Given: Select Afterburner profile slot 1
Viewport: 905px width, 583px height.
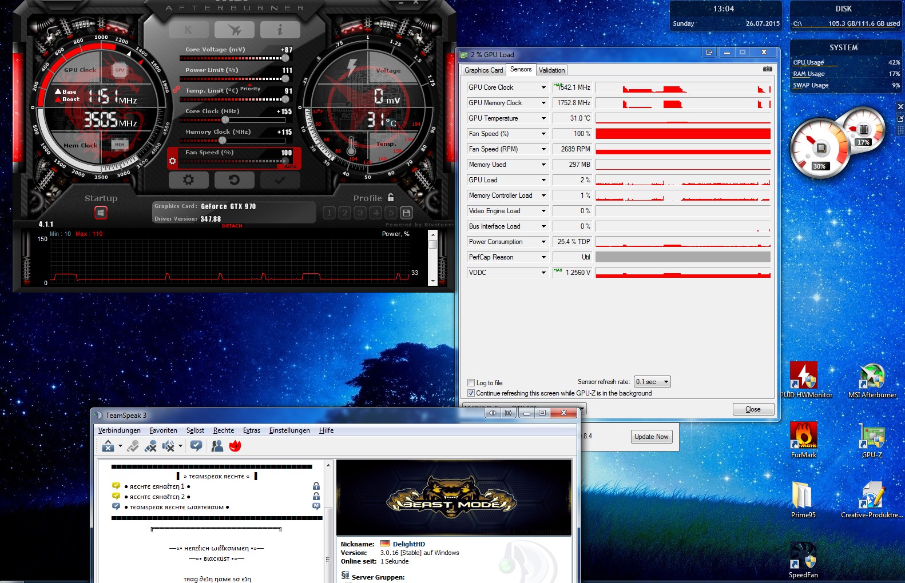Looking at the screenshot, I should click(329, 213).
